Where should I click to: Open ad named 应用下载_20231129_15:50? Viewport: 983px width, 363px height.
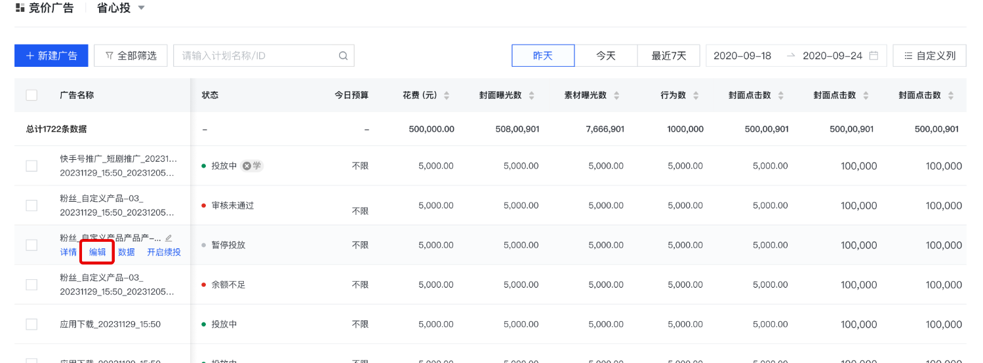[x=110, y=324]
